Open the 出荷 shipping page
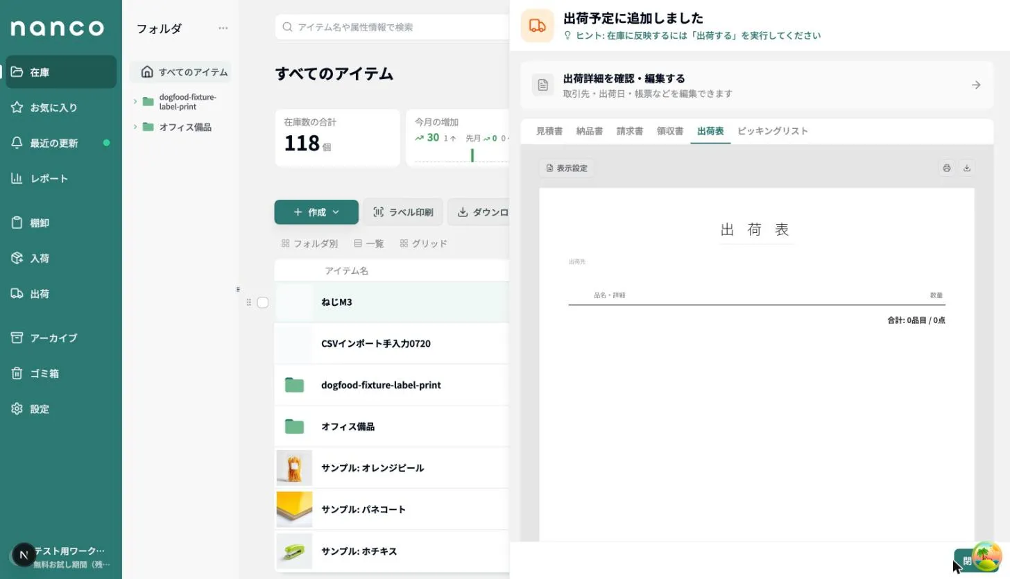 (61, 293)
